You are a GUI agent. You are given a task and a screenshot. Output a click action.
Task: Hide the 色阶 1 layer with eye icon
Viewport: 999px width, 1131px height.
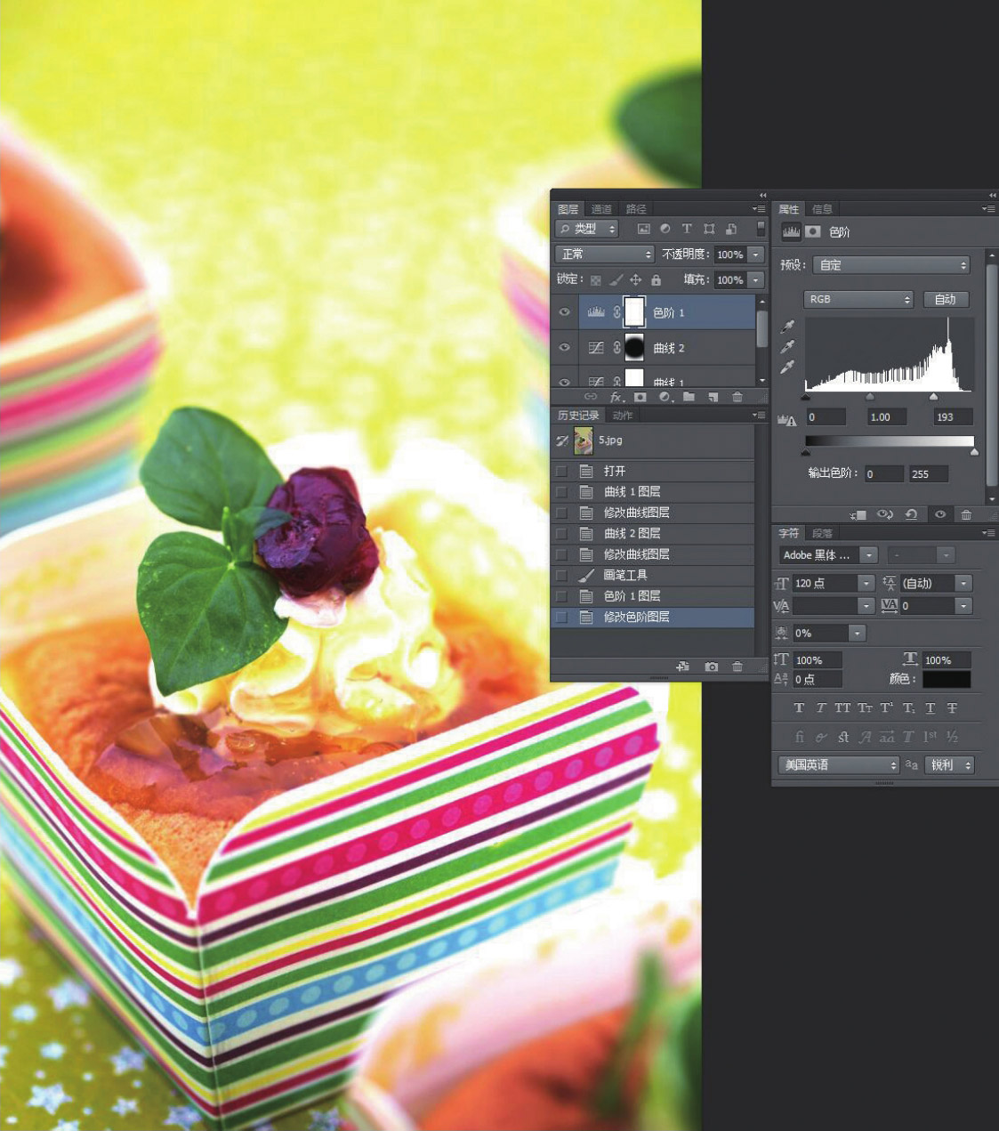[x=564, y=312]
